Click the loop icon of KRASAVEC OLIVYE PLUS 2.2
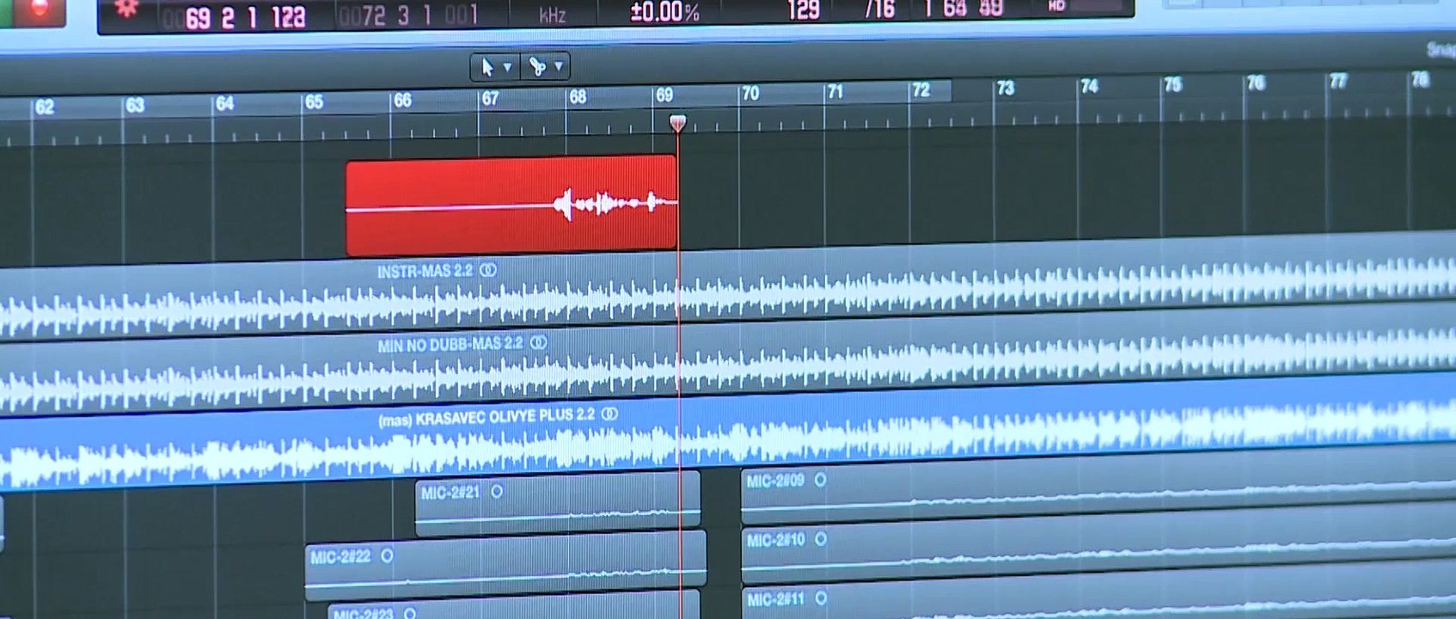The width and height of the screenshot is (1456, 619). (609, 414)
